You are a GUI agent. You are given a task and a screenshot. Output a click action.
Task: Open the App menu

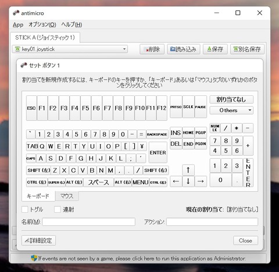tap(18, 25)
